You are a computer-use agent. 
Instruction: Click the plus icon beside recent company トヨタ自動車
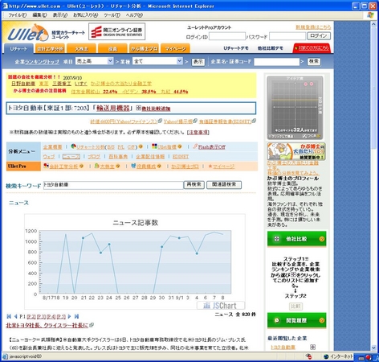coord(312,347)
